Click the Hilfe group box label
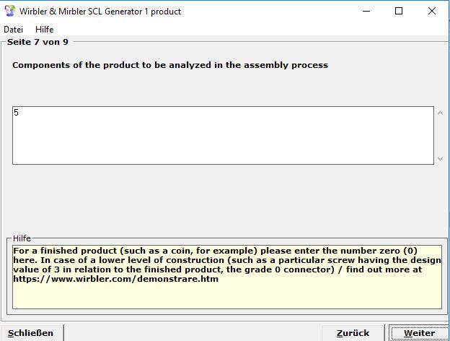Screen dimensions: 450x341 (22, 238)
